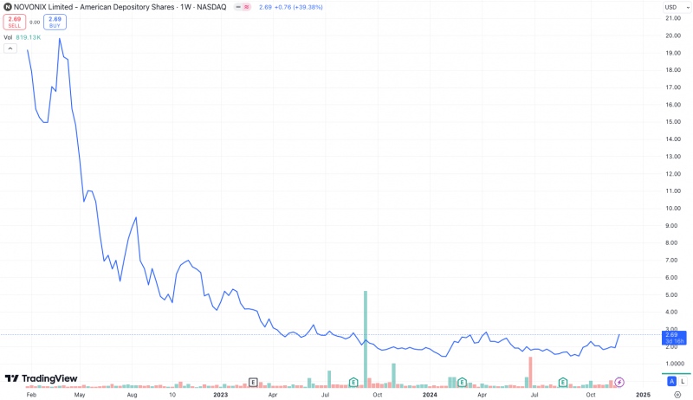Collapse the indicator legend with the chevron
The height and width of the screenshot is (400, 693).
[10, 48]
